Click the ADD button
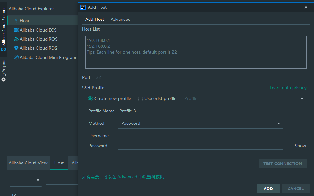Viewport: 314px width, 196px height. [268, 189]
